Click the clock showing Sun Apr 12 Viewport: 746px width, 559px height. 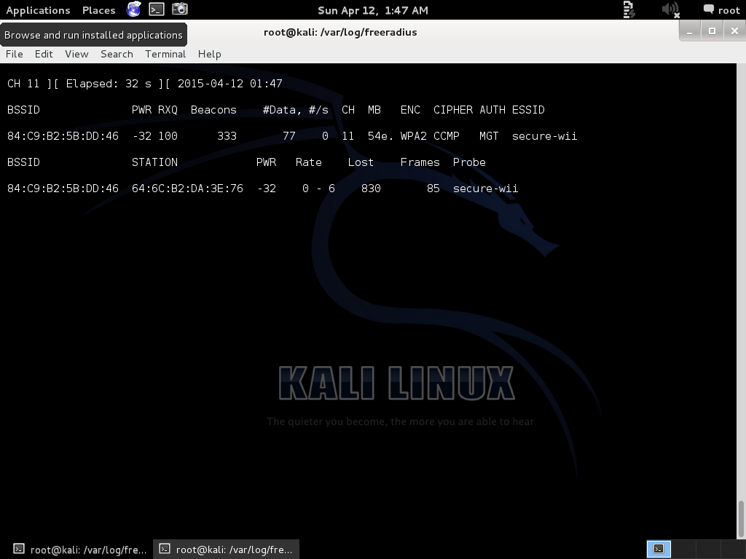point(372,10)
